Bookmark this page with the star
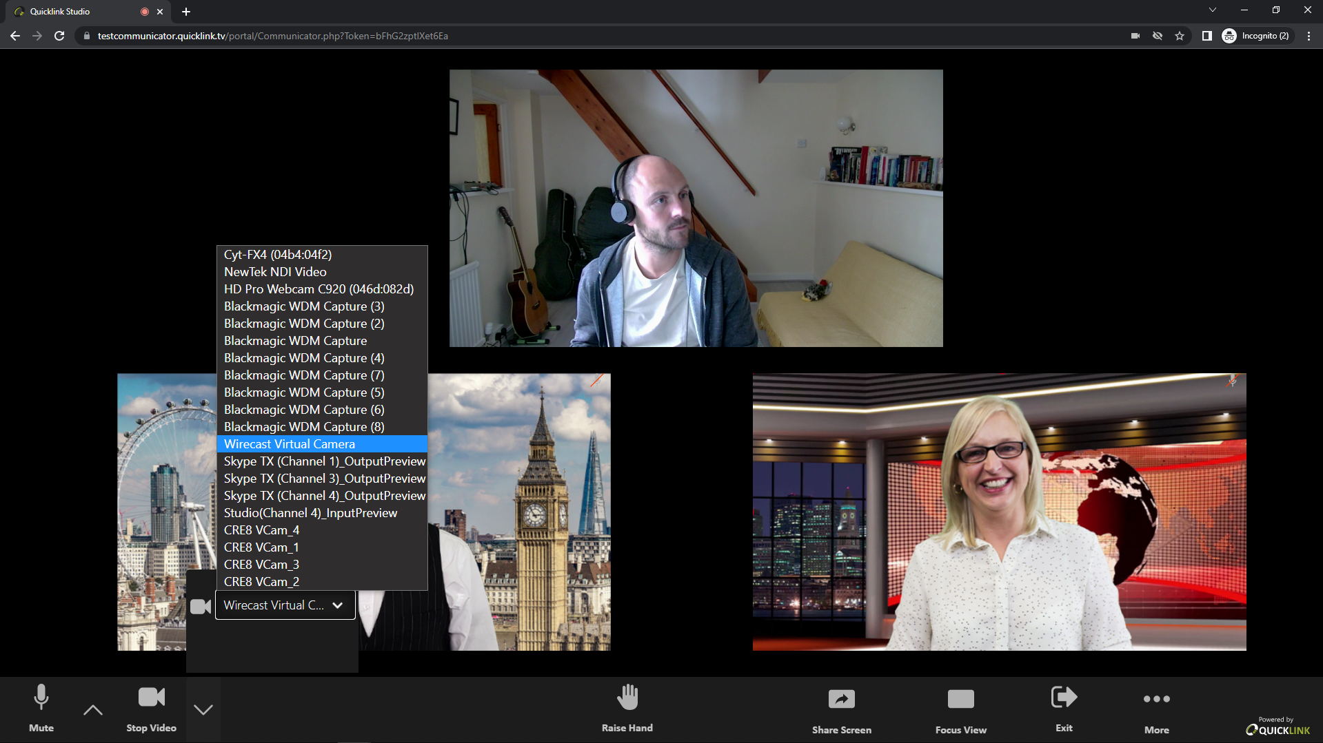The width and height of the screenshot is (1323, 743). 1180,36
